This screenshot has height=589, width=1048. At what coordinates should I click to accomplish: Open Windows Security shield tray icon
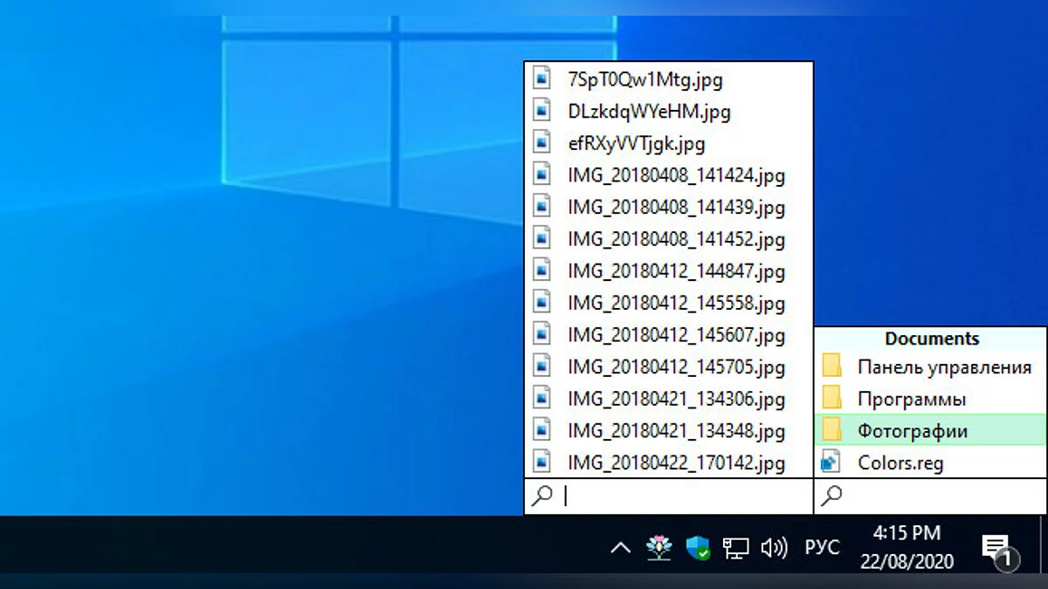pyautogui.click(x=698, y=548)
